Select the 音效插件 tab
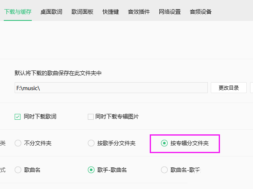The height and width of the screenshot is (189, 253). tap(139, 12)
